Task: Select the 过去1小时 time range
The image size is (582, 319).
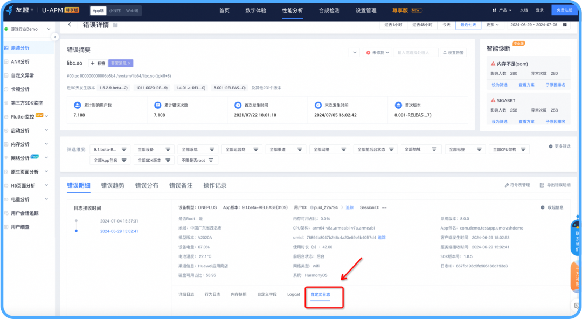Action: [x=393, y=25]
